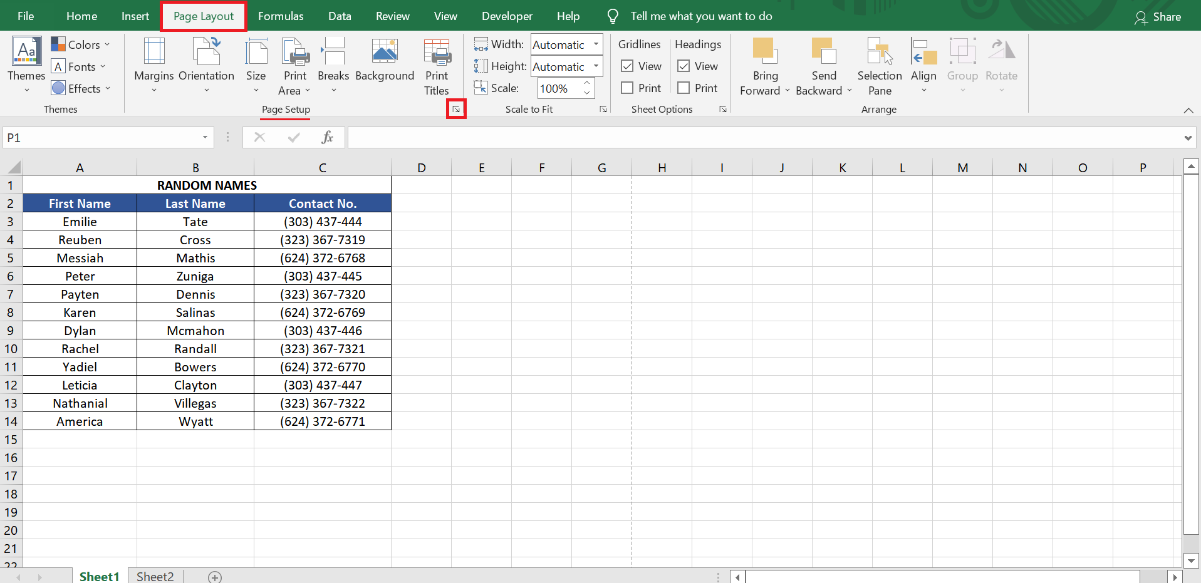Open Page Setup dialog launcher

[x=456, y=110]
